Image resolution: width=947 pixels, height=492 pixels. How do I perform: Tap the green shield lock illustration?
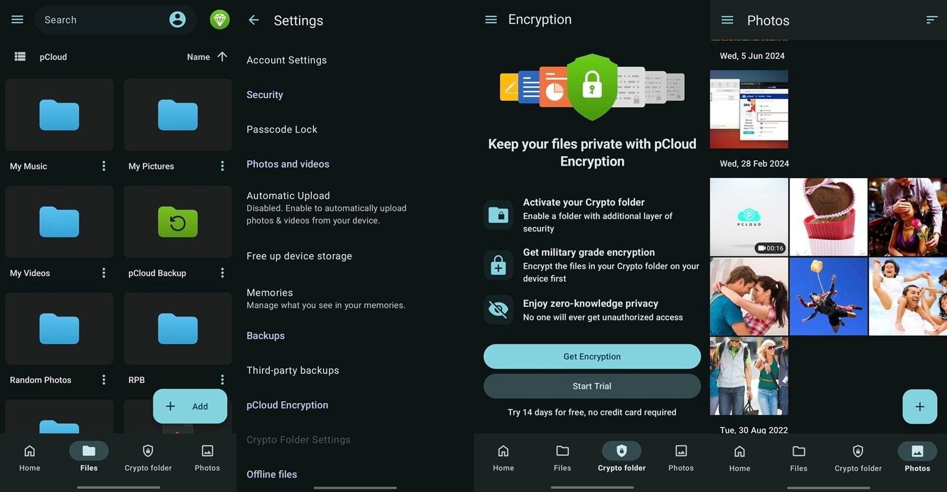point(592,87)
